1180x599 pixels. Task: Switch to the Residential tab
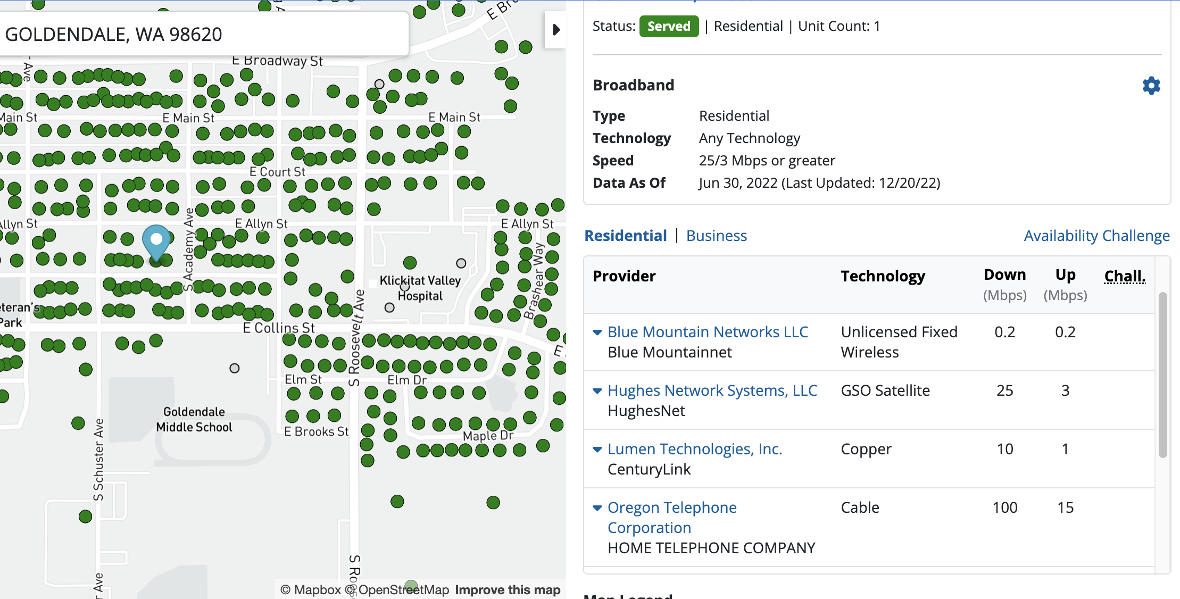pyautogui.click(x=626, y=236)
